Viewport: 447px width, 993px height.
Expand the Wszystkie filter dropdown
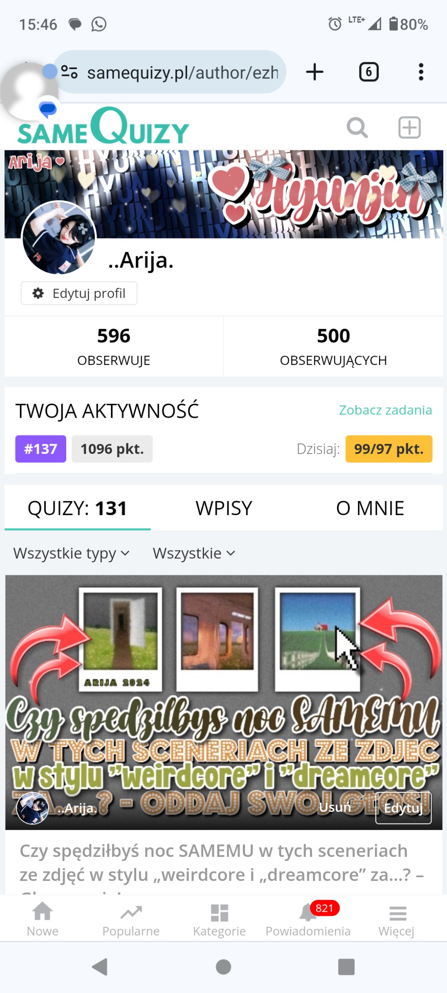(194, 553)
